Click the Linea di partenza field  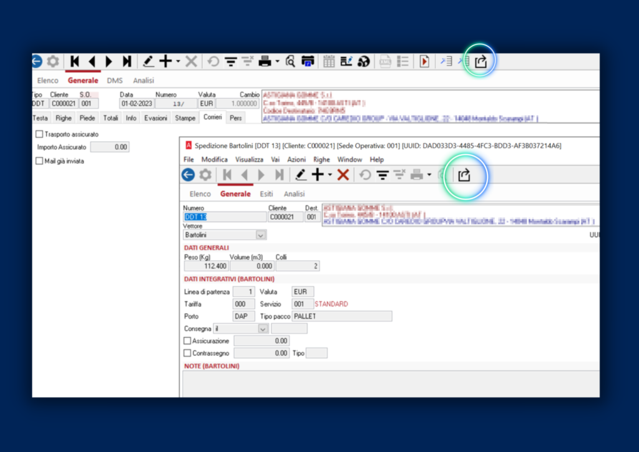point(244,292)
